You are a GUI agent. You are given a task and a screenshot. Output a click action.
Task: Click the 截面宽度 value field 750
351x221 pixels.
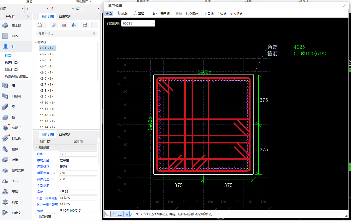(x=78, y=173)
